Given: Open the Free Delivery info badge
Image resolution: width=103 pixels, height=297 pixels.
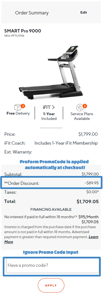Looking at the screenshot, I should pyautogui.click(x=23, y=106).
